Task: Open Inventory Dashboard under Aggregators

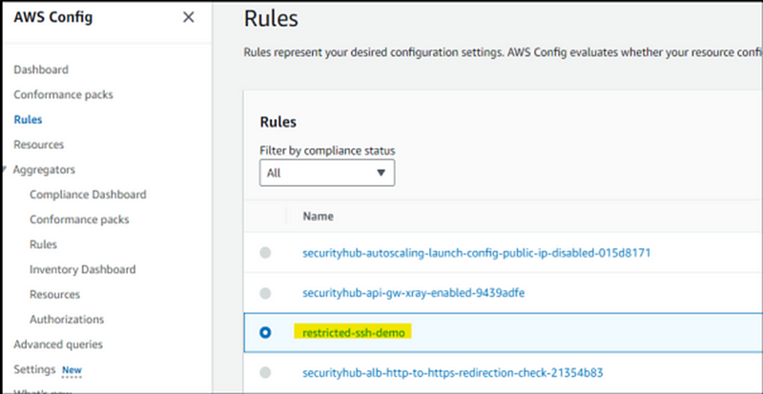Action: [83, 269]
